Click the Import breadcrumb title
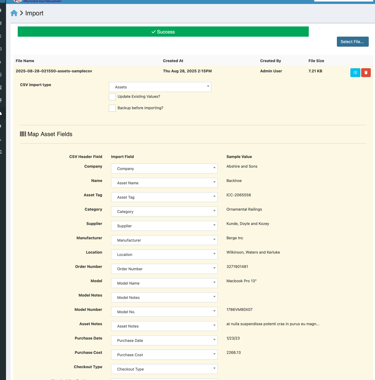Screen dimensions: 375x380 34,13
